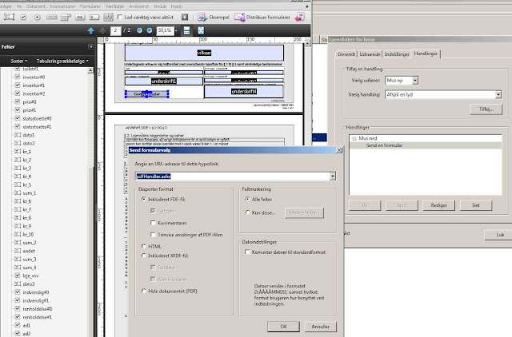Viewport: 512px width, 337px height.
Task: Switch to the Udseende tab
Action: pyautogui.click(x=370, y=54)
